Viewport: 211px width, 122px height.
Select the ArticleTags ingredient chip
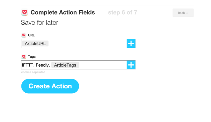click(x=65, y=65)
